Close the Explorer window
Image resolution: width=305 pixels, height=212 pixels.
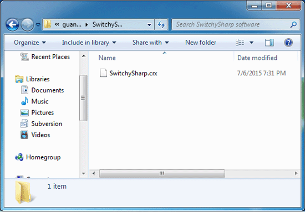(x=288, y=6)
